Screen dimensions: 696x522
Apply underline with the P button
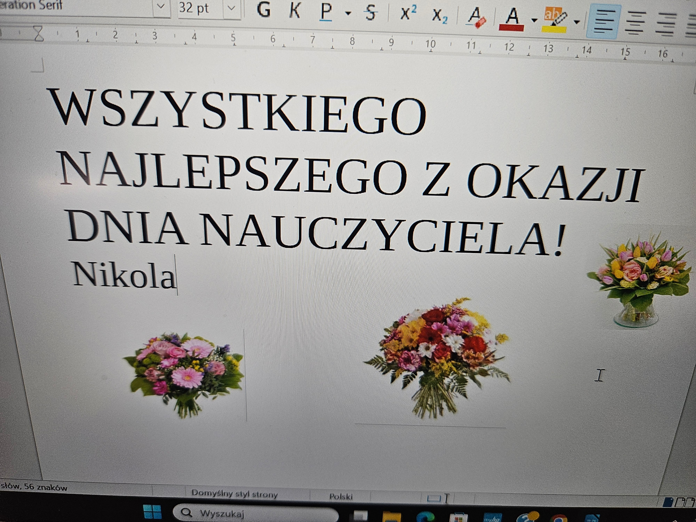coord(326,12)
